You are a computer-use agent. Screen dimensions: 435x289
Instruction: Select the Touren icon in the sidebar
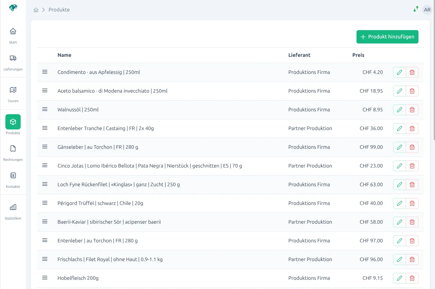(x=13, y=93)
